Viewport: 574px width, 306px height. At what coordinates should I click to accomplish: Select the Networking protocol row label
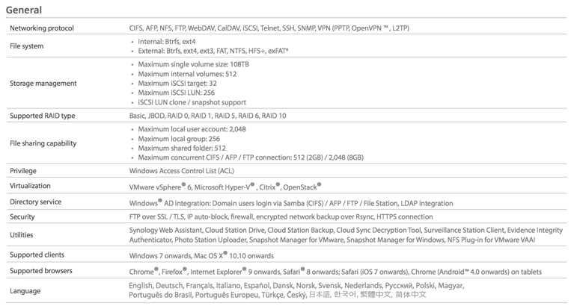pos(42,28)
